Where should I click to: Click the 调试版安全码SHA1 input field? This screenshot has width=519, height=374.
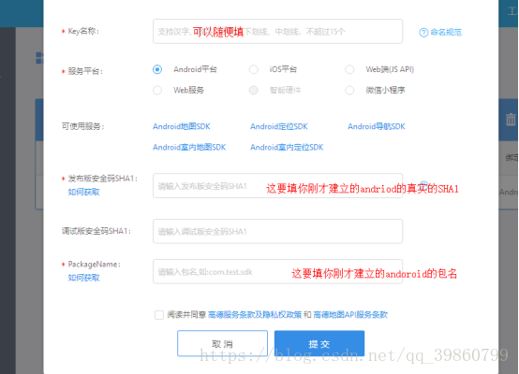(277, 231)
